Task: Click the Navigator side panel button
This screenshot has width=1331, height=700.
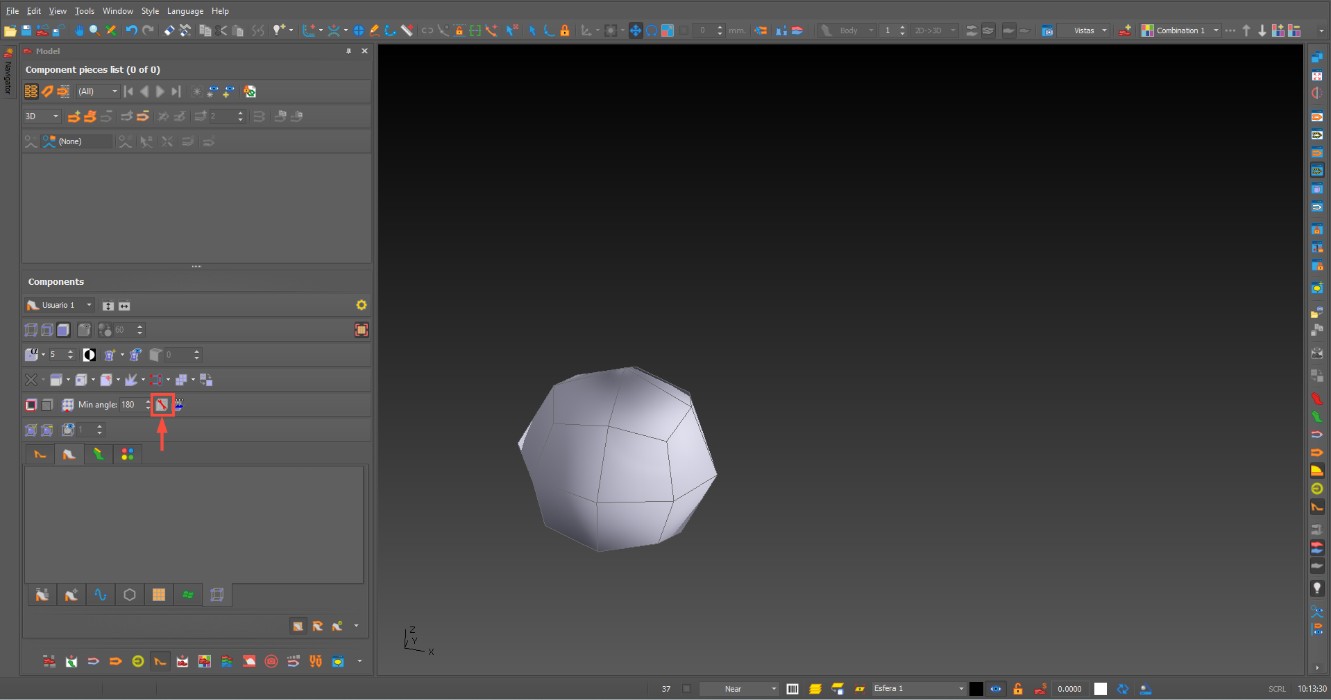Action: click(8, 72)
